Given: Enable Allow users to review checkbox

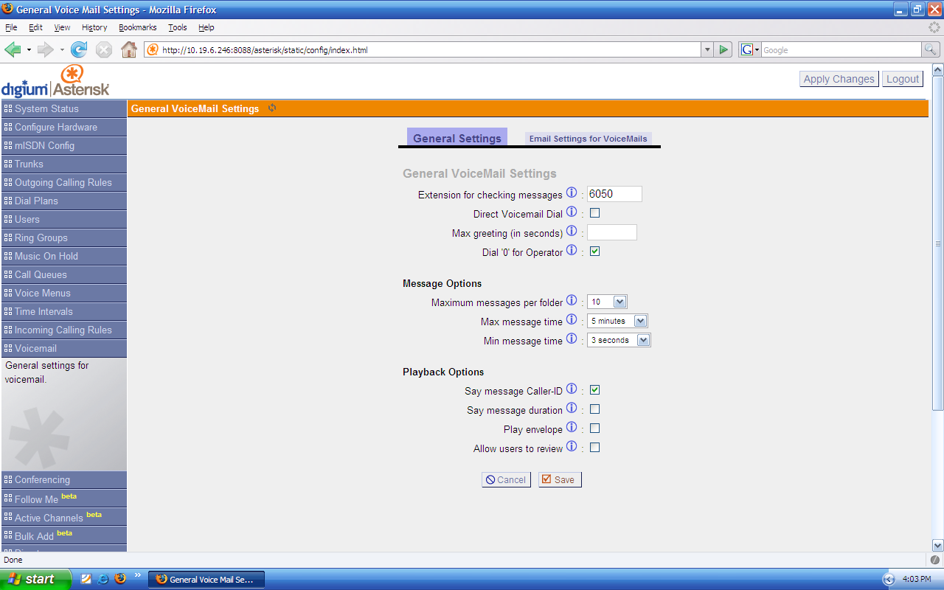Looking at the screenshot, I should point(594,448).
